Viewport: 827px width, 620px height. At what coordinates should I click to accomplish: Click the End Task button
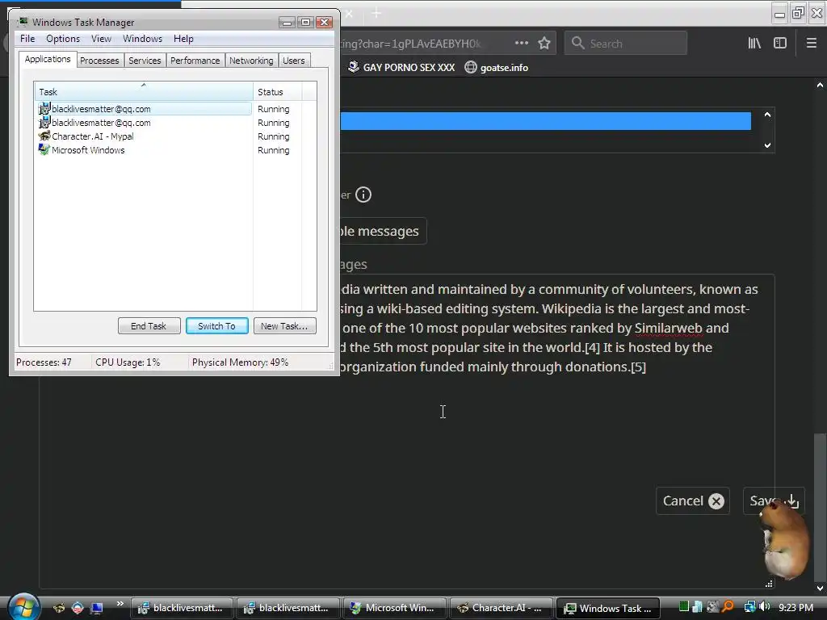[x=149, y=326]
